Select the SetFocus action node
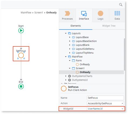Image resolution: width=128 pixels, height=114 pixels. (21, 55)
